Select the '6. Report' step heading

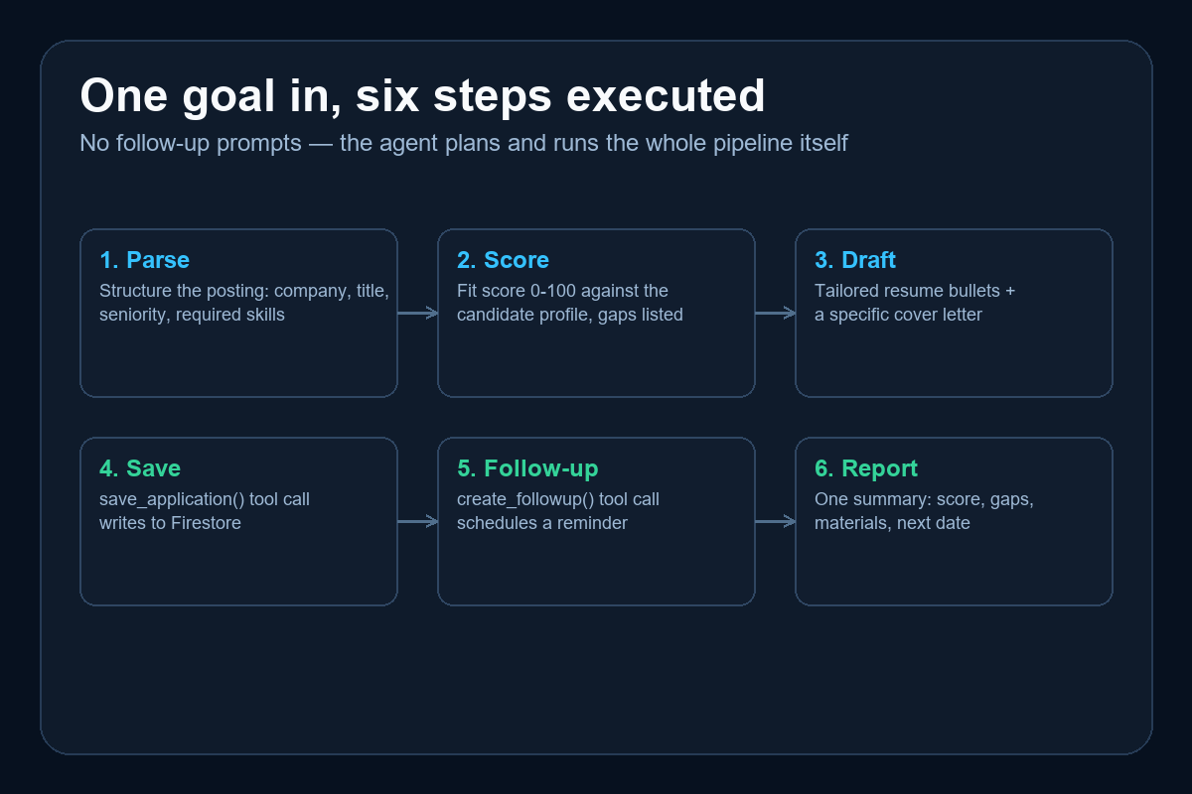(x=866, y=468)
